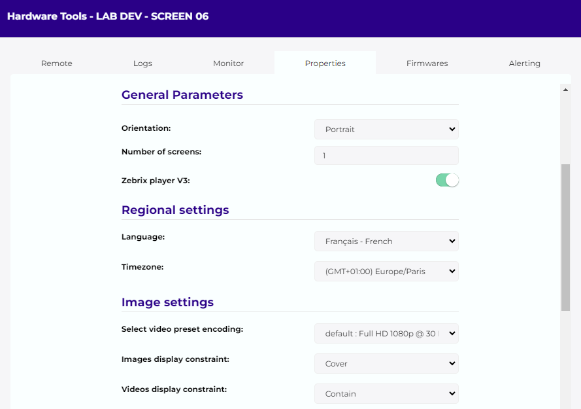Open the Timezone dropdown

[386, 272]
